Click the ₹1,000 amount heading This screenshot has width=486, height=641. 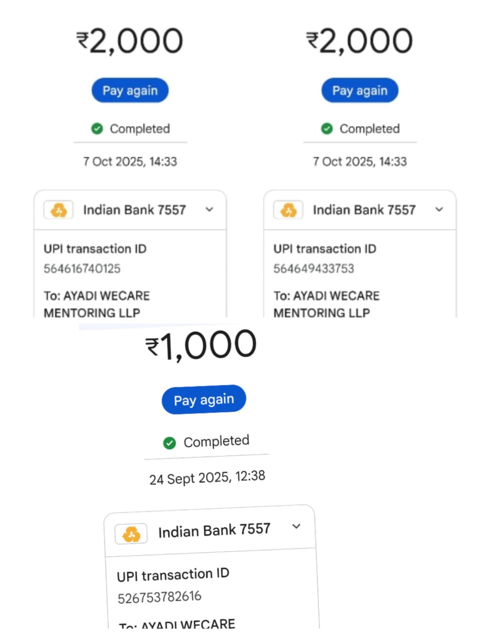tap(201, 346)
